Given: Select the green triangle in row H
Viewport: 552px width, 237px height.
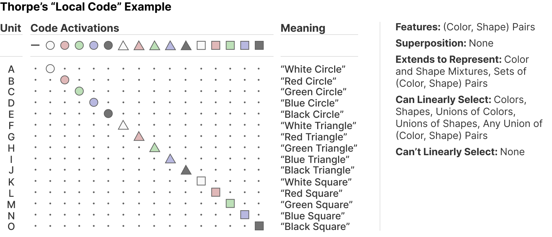Looking at the screenshot, I should [154, 147].
